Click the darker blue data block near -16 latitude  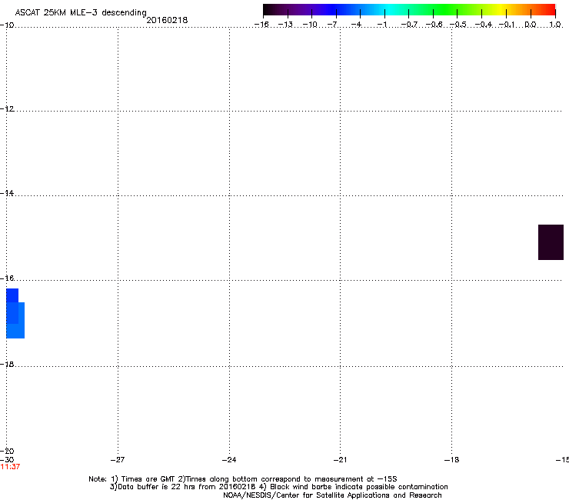click(12, 295)
